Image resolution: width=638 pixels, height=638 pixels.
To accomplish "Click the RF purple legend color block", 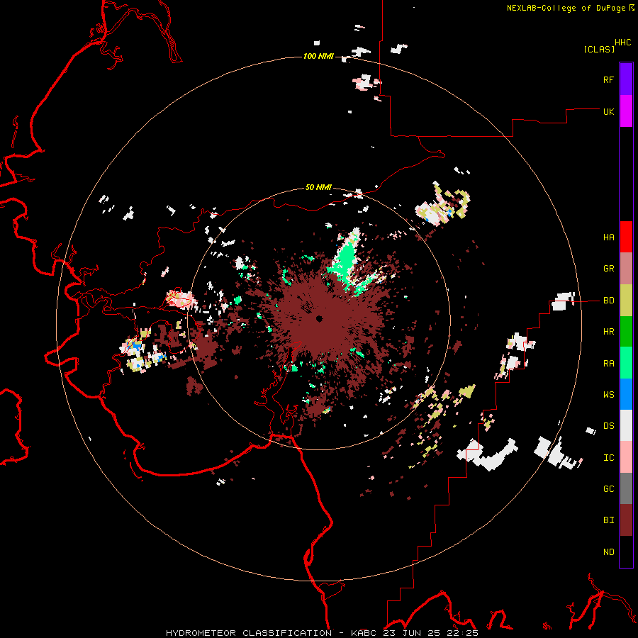I will (626, 79).
